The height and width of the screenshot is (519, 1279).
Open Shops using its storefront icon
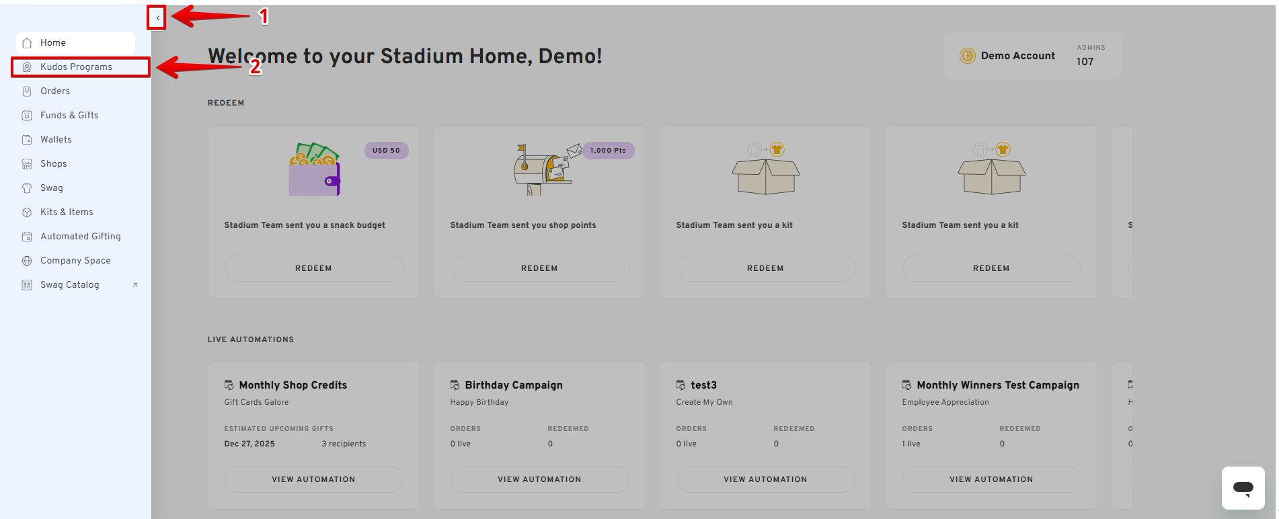pos(27,163)
